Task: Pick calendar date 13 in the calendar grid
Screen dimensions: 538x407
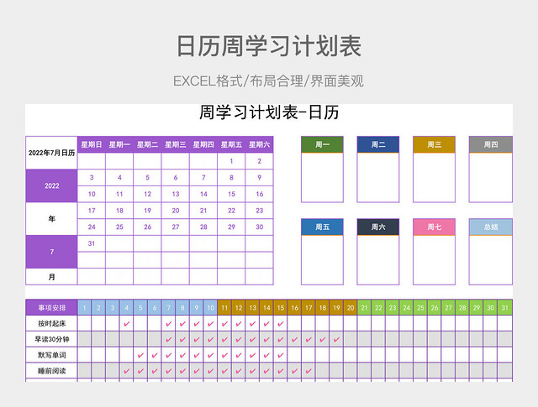Action: pyautogui.click(x=176, y=194)
